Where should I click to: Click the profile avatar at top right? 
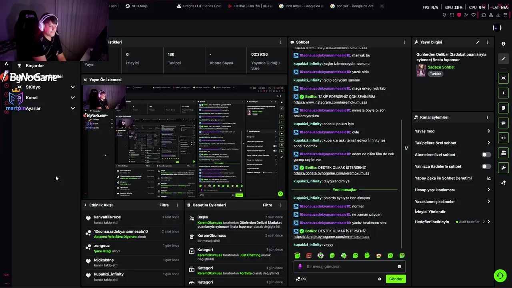(497, 28)
